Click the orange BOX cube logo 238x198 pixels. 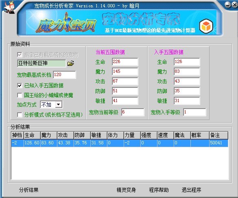(x=206, y=26)
